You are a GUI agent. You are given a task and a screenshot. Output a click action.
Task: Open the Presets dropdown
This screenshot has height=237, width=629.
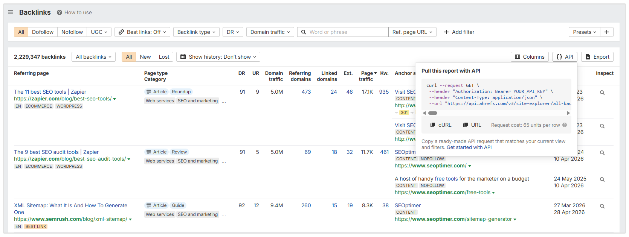tap(585, 32)
